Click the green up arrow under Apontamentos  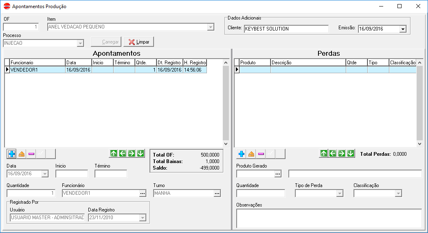(x=114, y=153)
